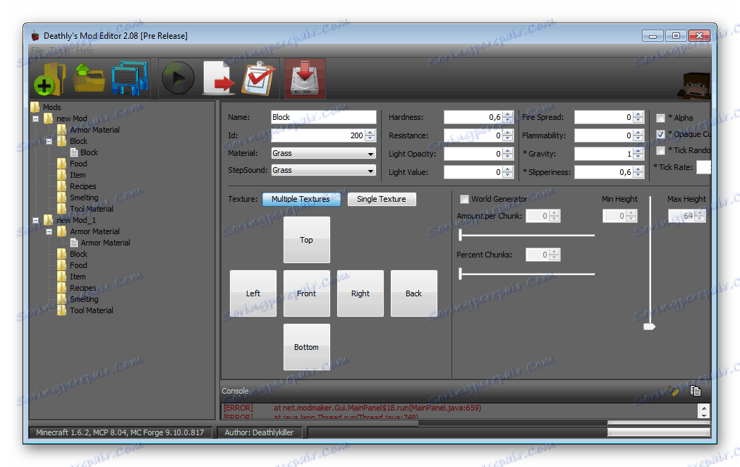Collapse the Block folder under new Mod

49,142
